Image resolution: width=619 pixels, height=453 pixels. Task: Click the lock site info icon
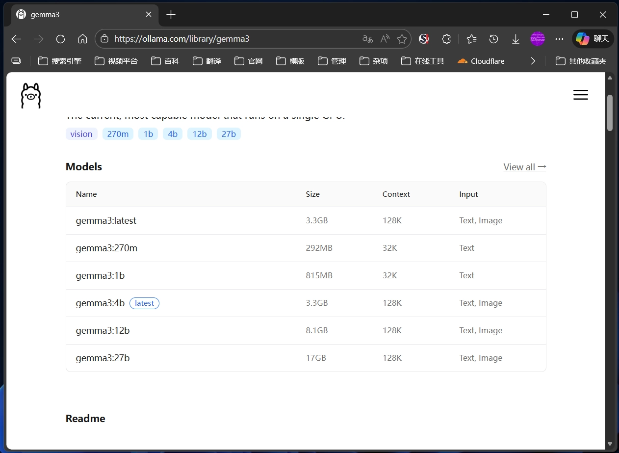104,39
